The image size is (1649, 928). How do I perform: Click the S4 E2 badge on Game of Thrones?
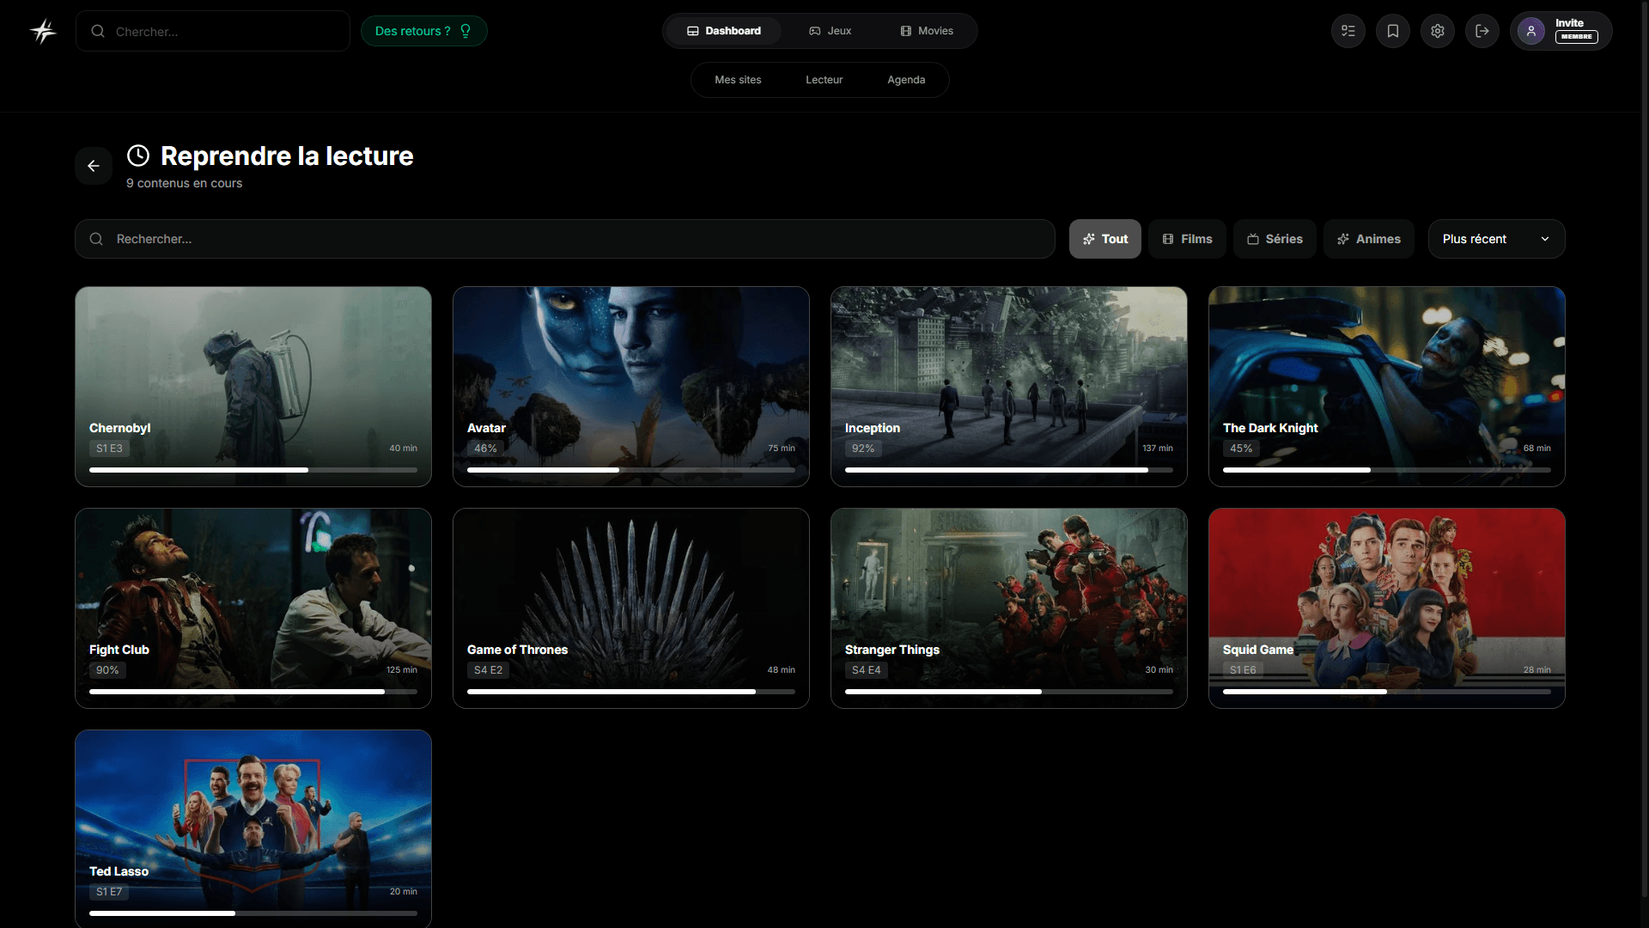point(488,670)
